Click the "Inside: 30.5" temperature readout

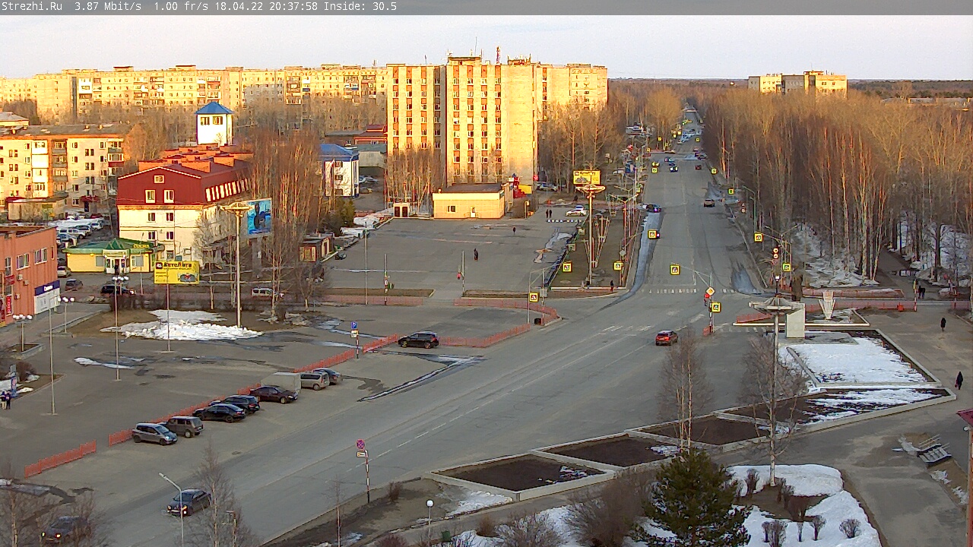[360, 6]
